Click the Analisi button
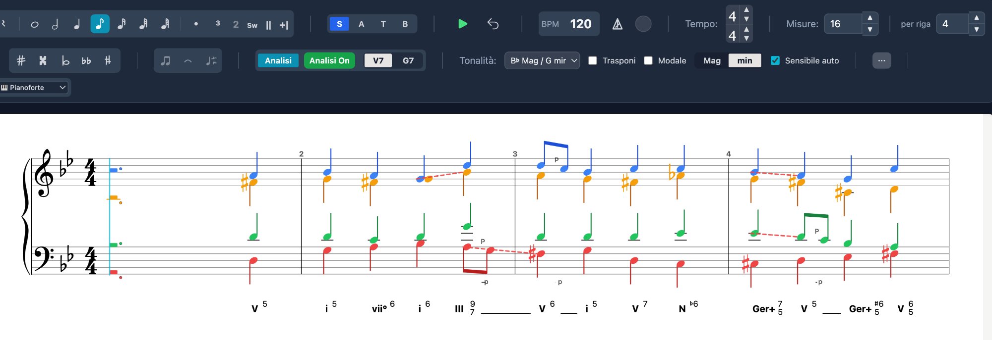992x340 pixels. [x=278, y=60]
